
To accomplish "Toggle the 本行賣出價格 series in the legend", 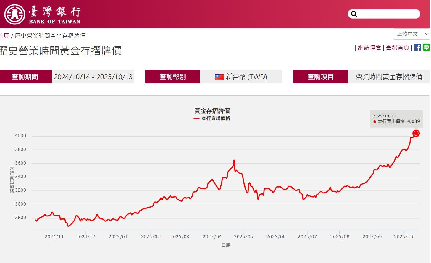I will pyautogui.click(x=216, y=118).
